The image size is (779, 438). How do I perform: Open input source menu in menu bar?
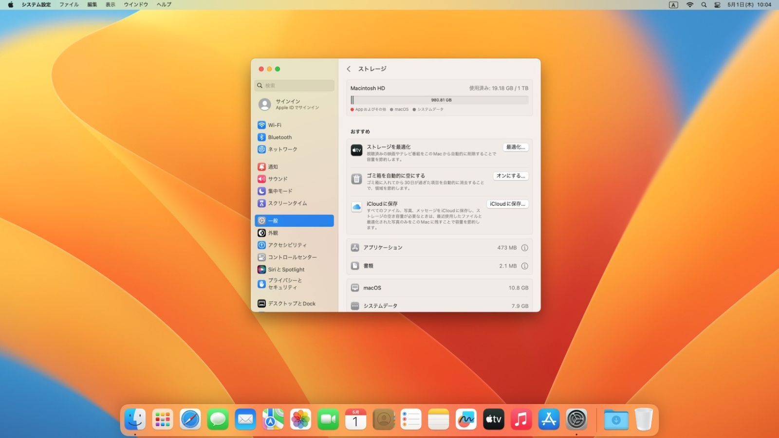coord(673,4)
